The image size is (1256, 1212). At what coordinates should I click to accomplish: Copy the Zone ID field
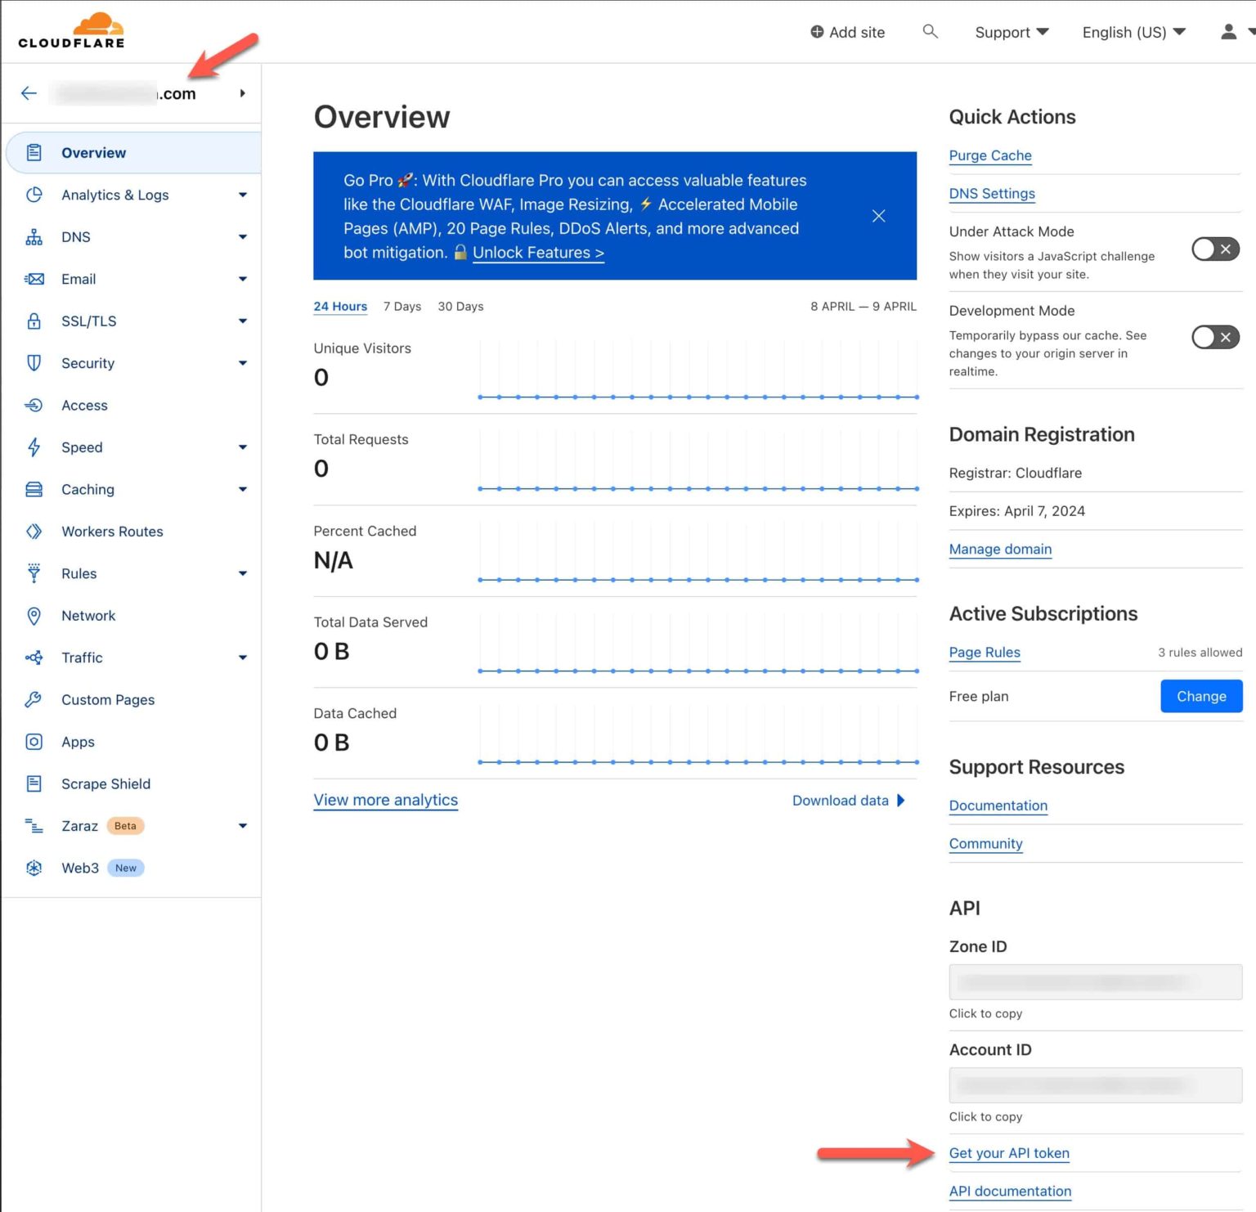click(1095, 982)
